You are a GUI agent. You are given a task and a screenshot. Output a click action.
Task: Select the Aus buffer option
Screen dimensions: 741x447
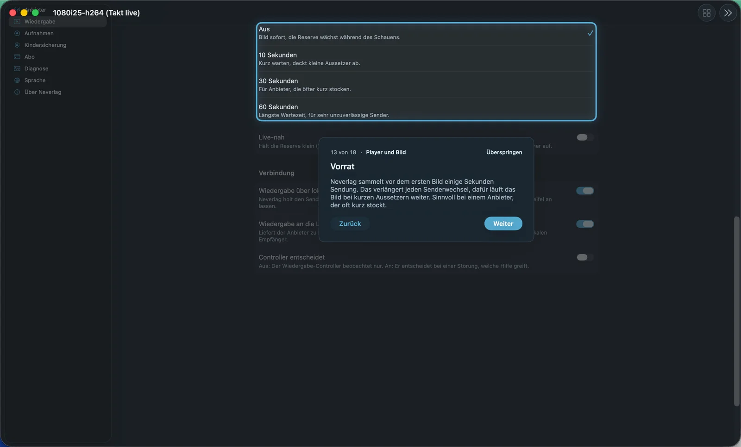426,33
